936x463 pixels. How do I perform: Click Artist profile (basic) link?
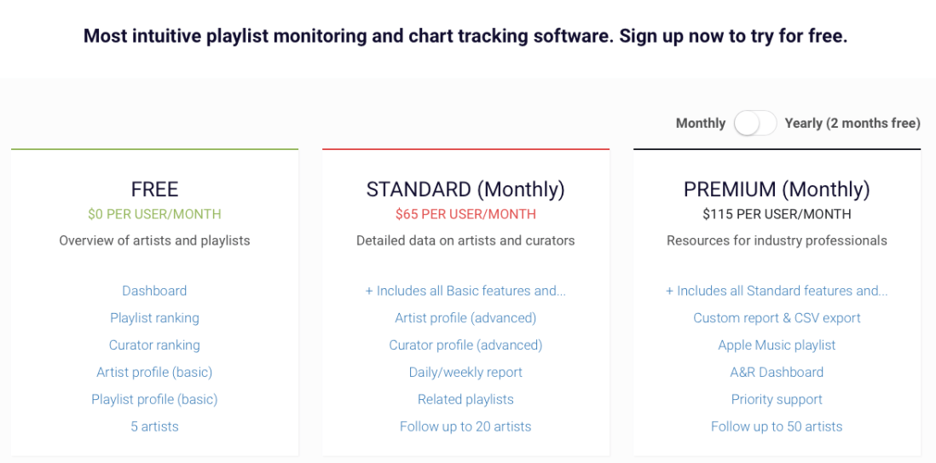[x=154, y=373]
